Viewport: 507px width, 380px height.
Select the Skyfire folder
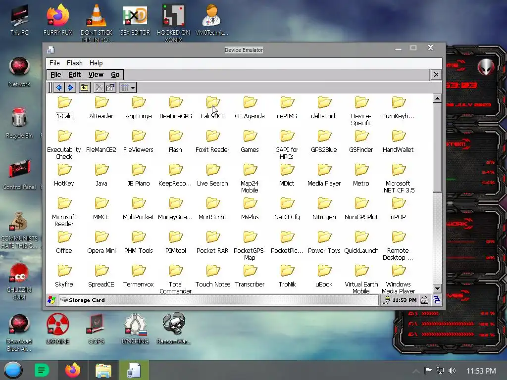click(x=64, y=277)
